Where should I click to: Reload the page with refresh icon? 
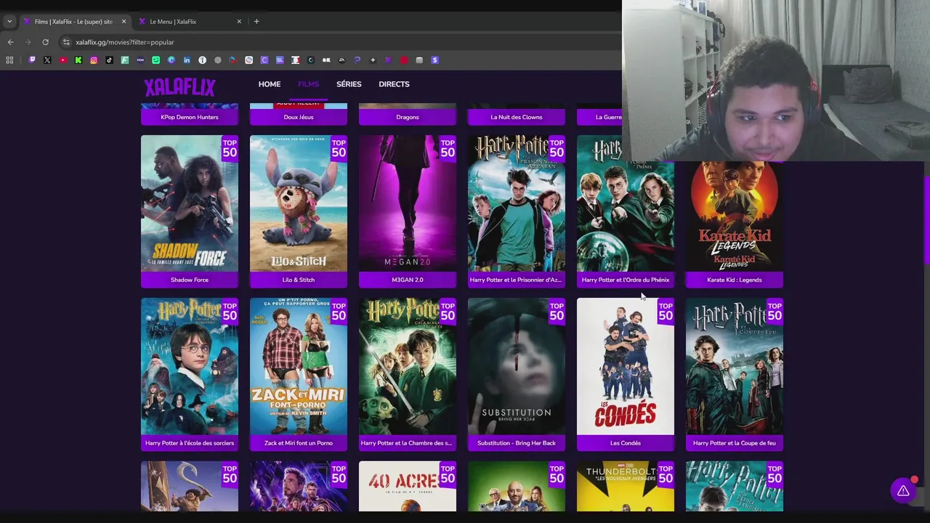coord(45,42)
